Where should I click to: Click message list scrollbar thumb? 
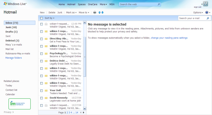[x=85, y=57]
